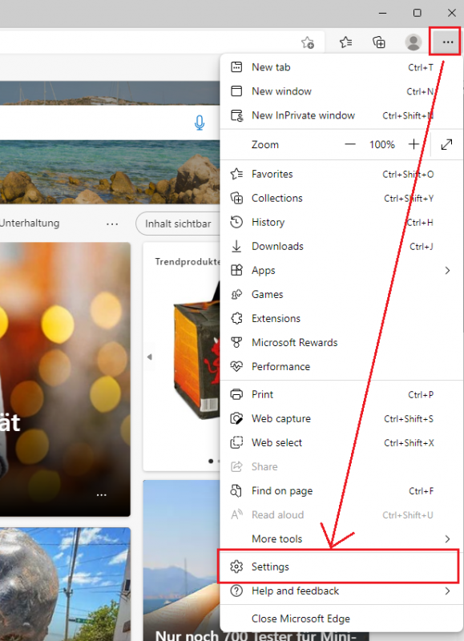This screenshot has height=641, width=464.
Task: Choose New InPrivate window menu item
Action: 341,115
